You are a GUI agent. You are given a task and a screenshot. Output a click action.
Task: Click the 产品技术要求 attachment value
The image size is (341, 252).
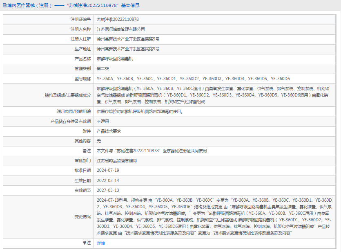tap(109, 131)
